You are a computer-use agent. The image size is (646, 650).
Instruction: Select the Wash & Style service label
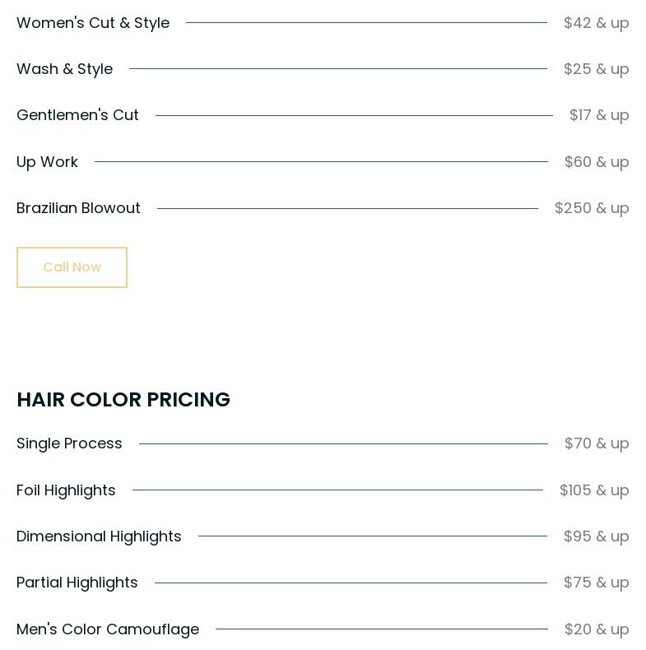click(64, 69)
